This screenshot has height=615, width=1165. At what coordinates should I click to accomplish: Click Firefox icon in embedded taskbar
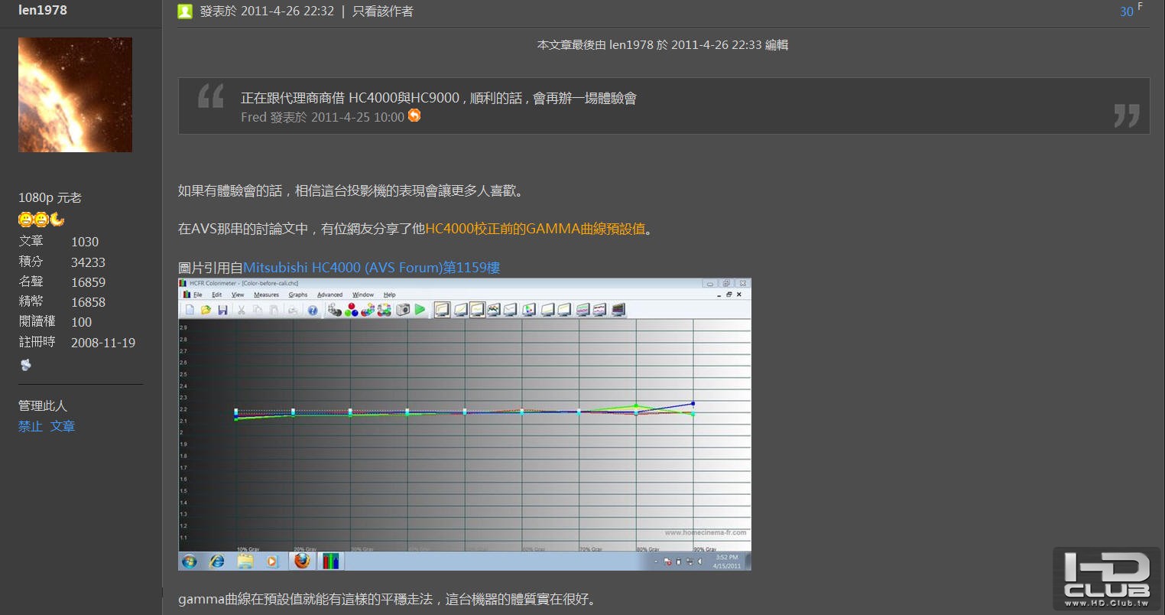coord(303,561)
